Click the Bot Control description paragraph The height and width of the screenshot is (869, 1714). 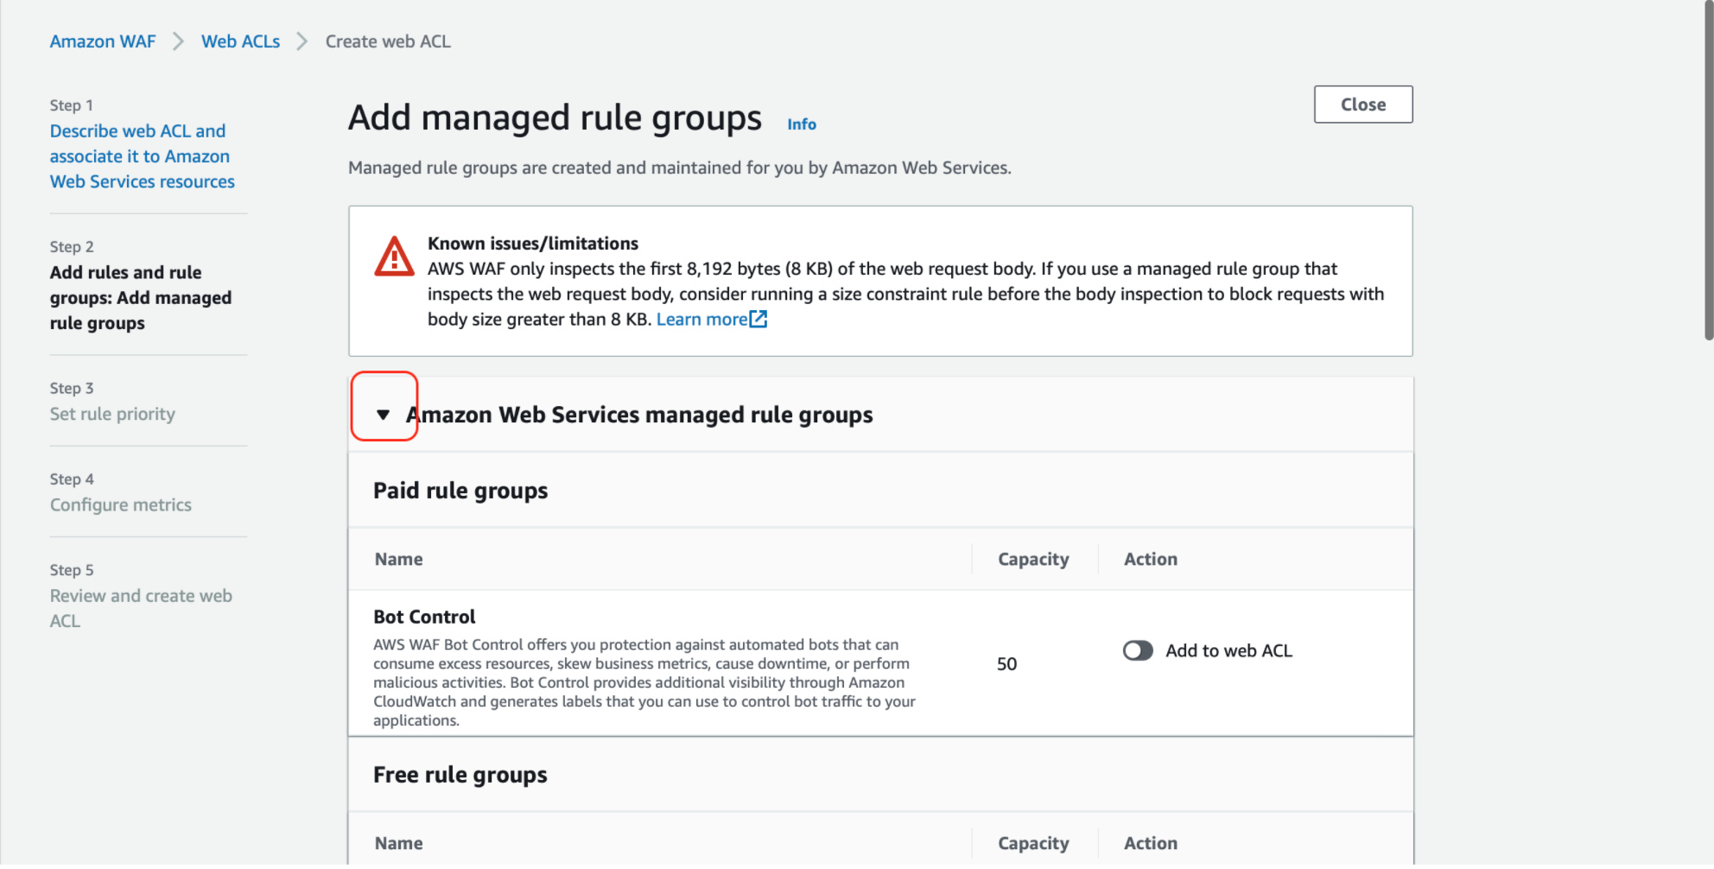(644, 682)
